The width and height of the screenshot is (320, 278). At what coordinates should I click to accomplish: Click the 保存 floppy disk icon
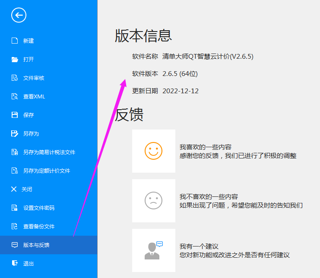tap(15, 115)
